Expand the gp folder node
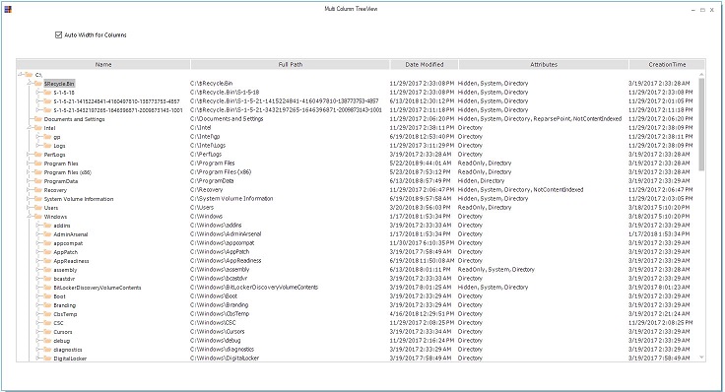 [x=38, y=136]
